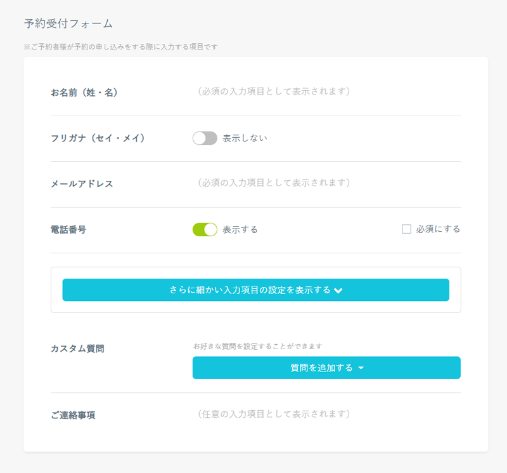Turn off the 電話番号 display toggle

(205, 229)
